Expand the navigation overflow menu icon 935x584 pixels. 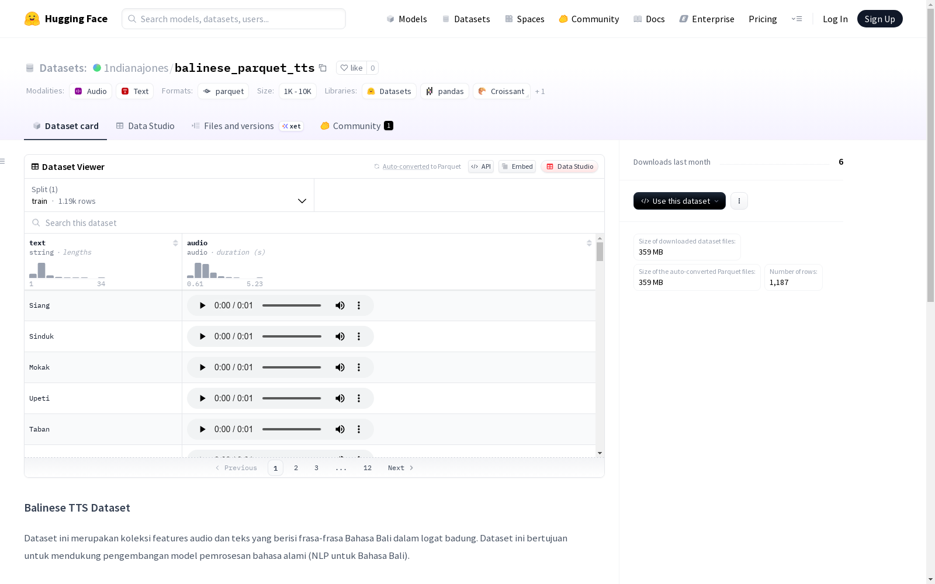click(797, 19)
